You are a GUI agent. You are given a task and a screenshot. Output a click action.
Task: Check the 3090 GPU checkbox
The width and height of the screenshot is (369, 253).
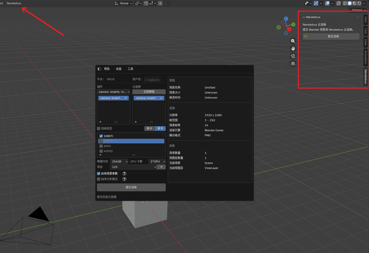[x=101, y=146]
